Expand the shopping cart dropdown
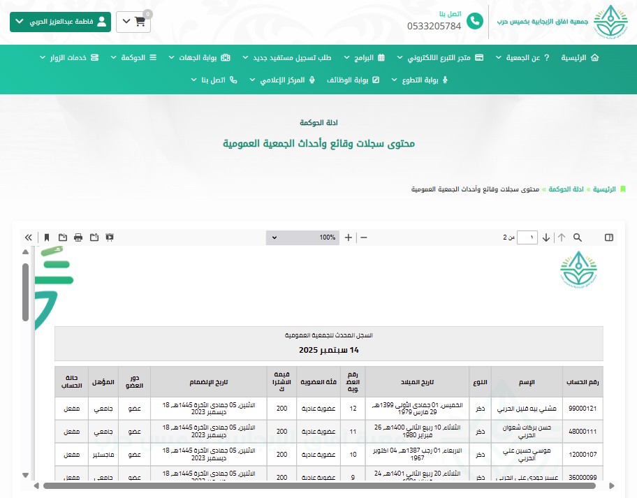The width and height of the screenshot is (637, 498). 133,22
